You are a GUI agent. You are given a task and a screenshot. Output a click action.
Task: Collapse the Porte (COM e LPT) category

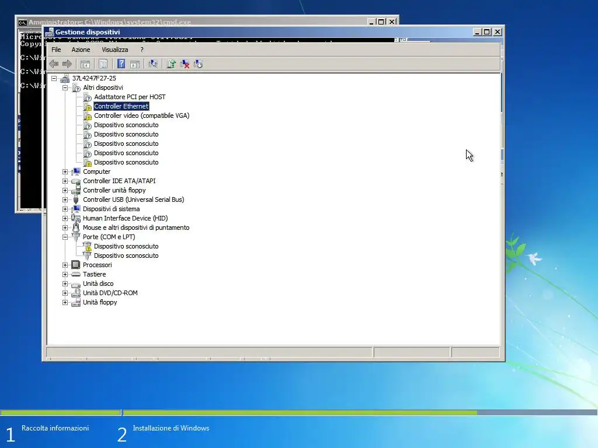click(65, 237)
